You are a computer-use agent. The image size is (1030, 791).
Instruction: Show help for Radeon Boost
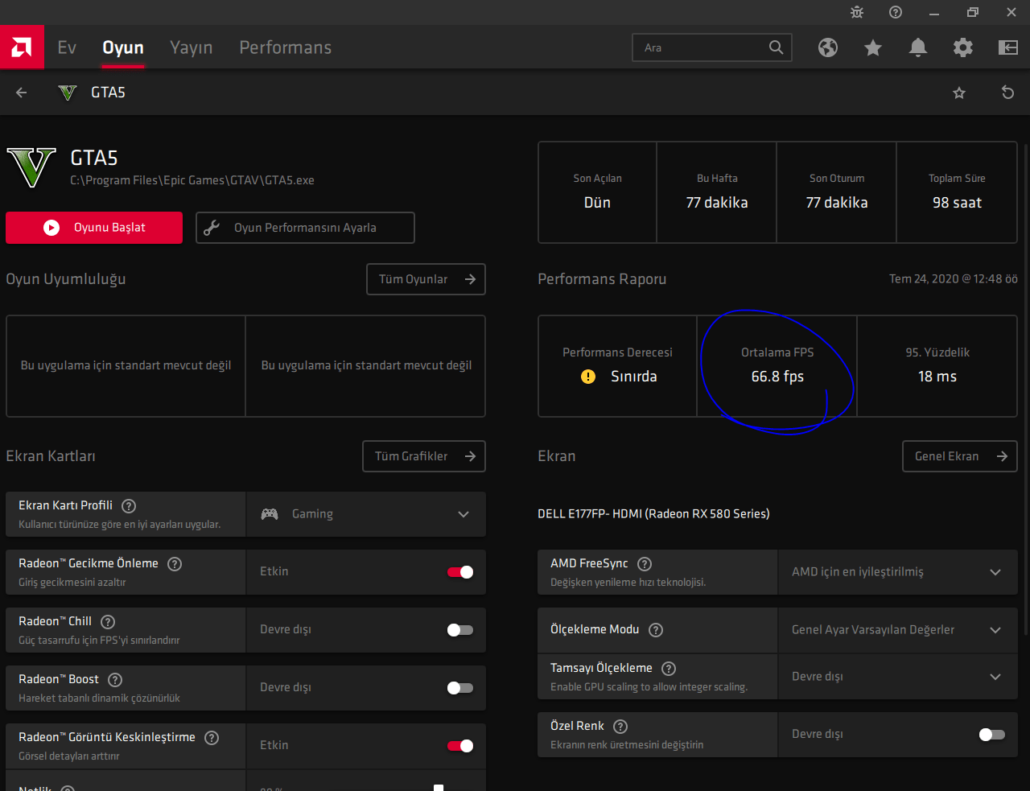pos(115,680)
